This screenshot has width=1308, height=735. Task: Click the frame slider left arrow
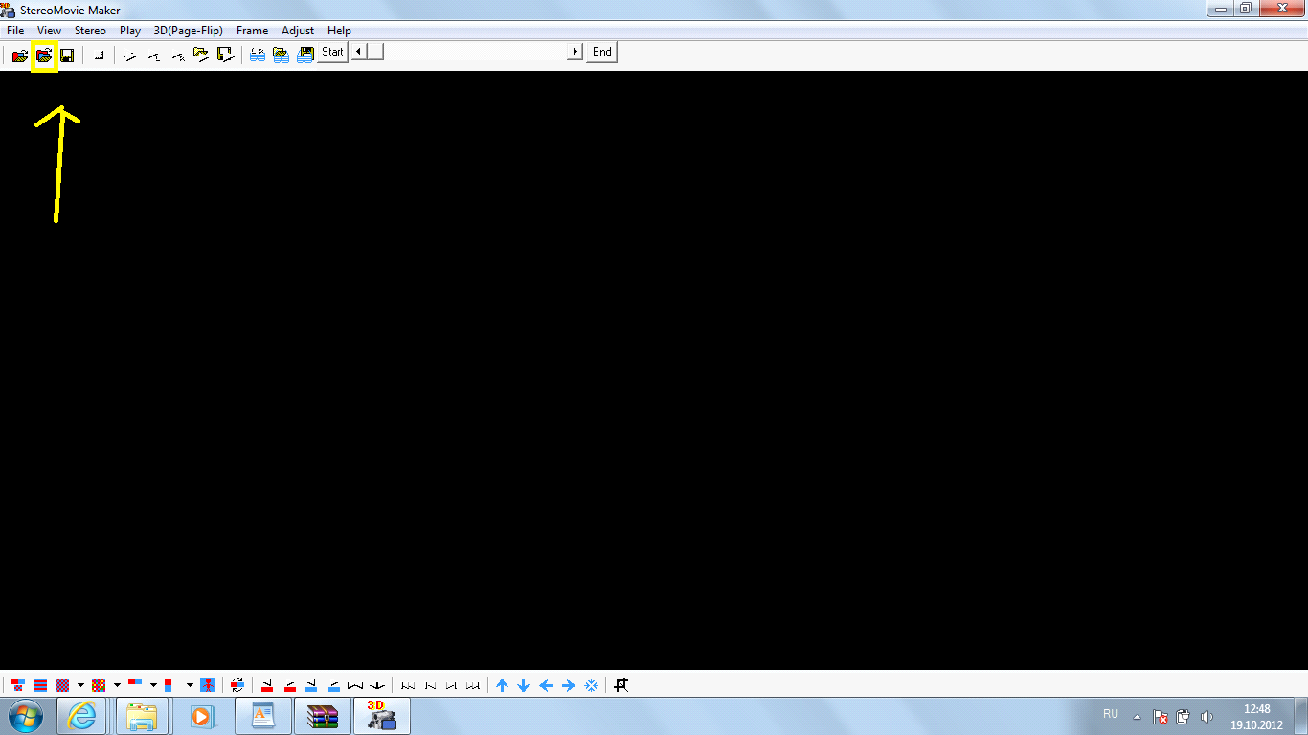click(358, 52)
